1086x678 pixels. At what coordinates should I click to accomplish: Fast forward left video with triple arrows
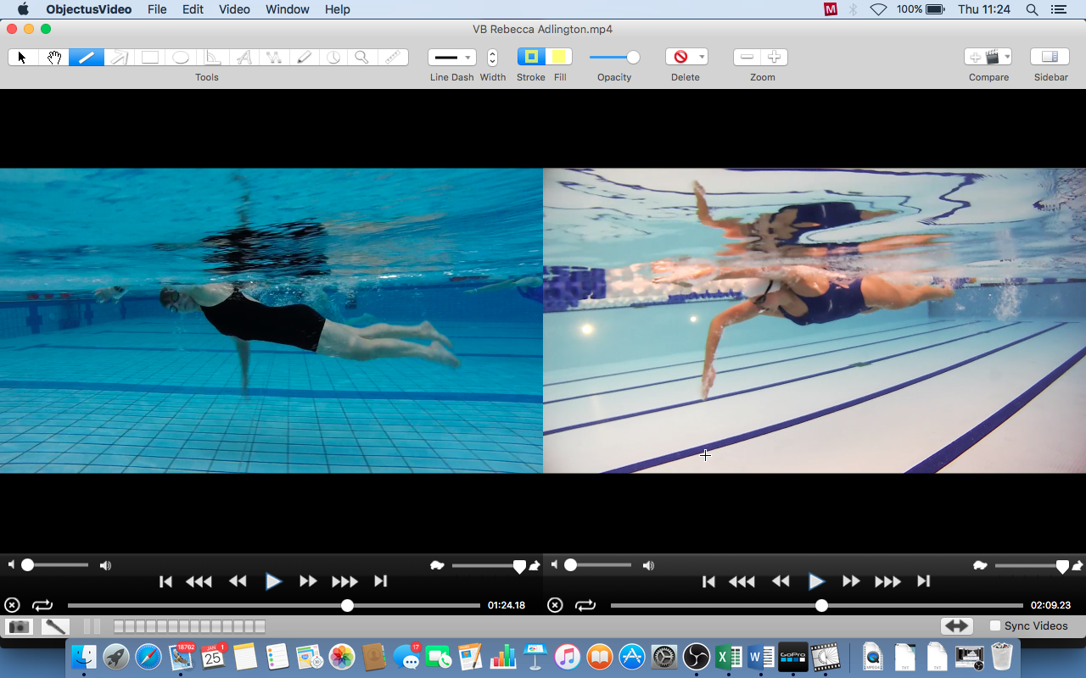click(344, 581)
